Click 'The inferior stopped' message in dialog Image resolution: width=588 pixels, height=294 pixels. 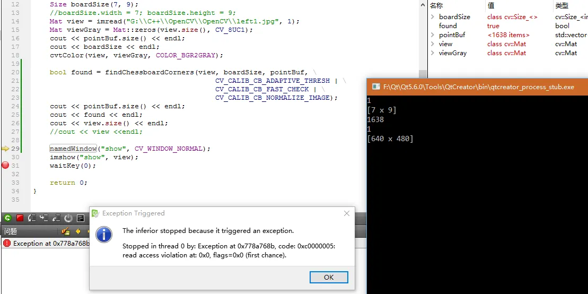[x=208, y=230]
